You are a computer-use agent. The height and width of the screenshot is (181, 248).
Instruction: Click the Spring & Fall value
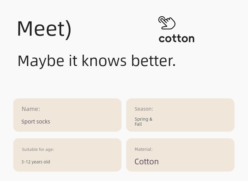point(143,122)
